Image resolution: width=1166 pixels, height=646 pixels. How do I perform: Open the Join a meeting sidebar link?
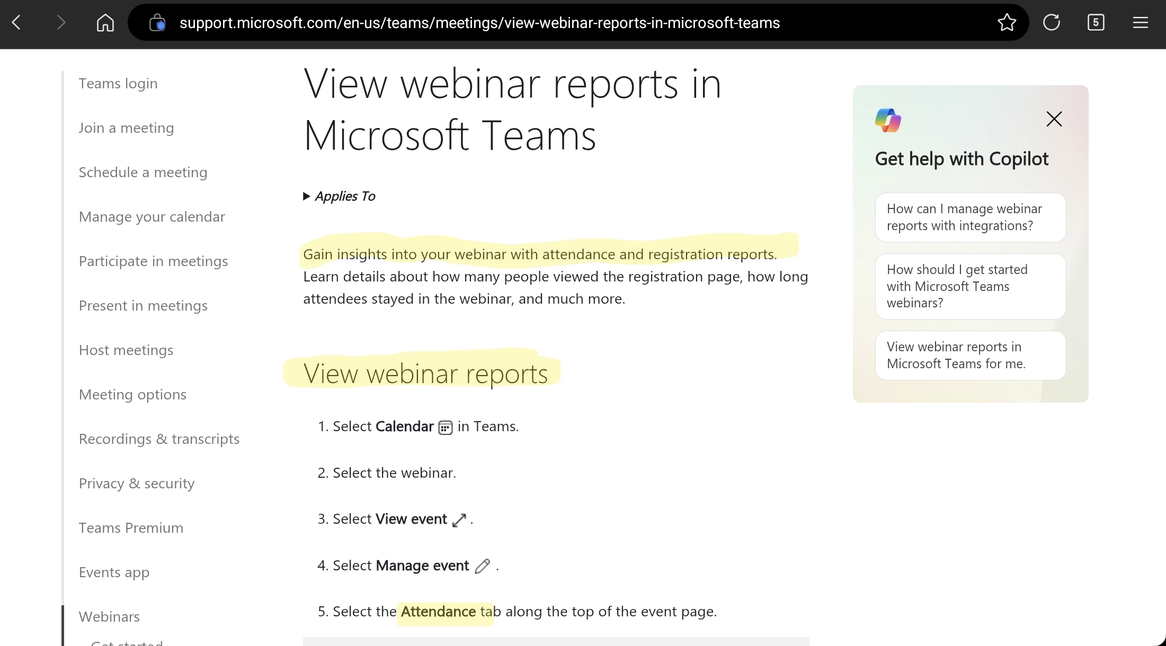tap(126, 128)
